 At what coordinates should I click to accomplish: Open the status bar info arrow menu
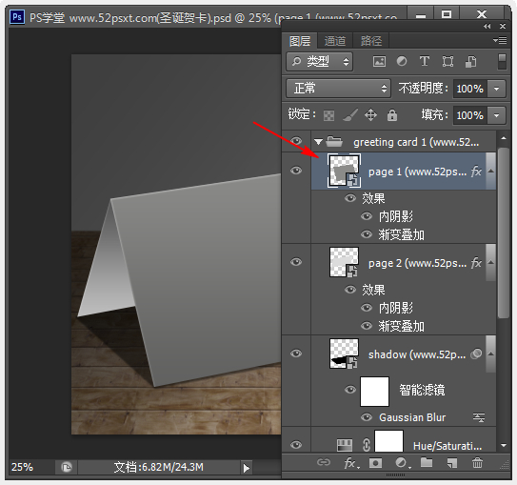(246, 468)
